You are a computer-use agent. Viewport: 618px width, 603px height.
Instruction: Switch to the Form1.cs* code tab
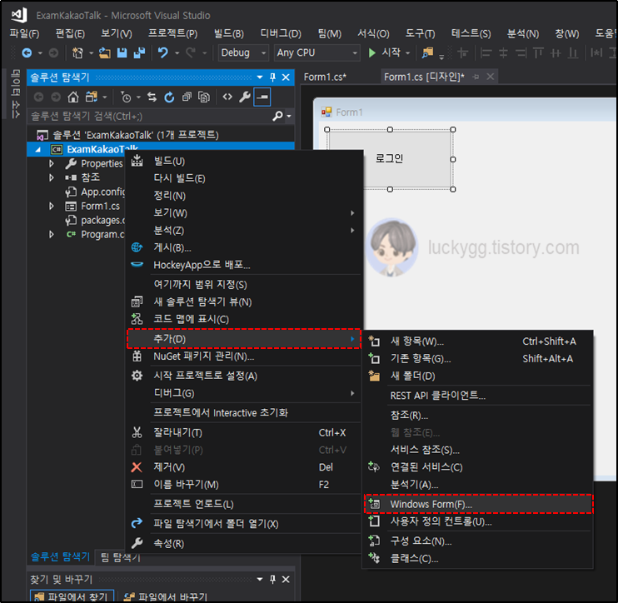325,77
